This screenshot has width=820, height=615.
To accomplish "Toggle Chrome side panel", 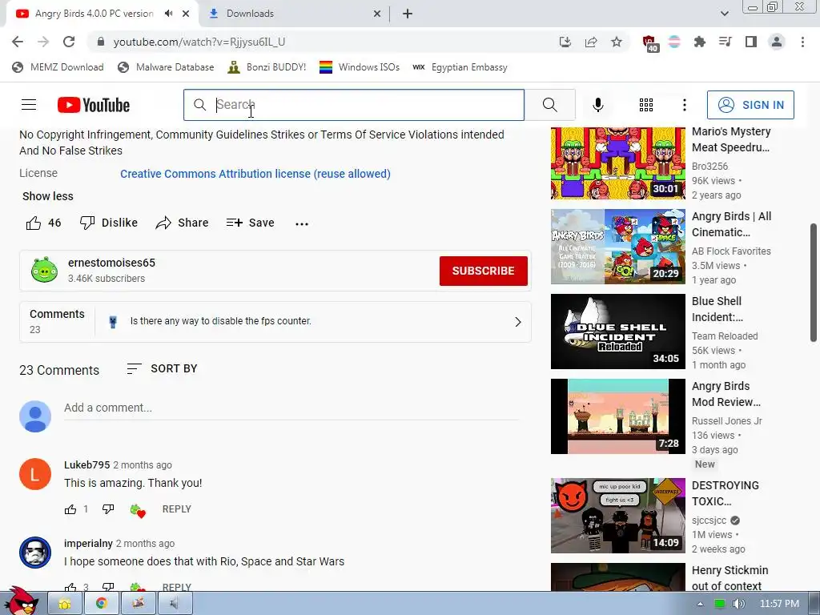I will tap(751, 42).
